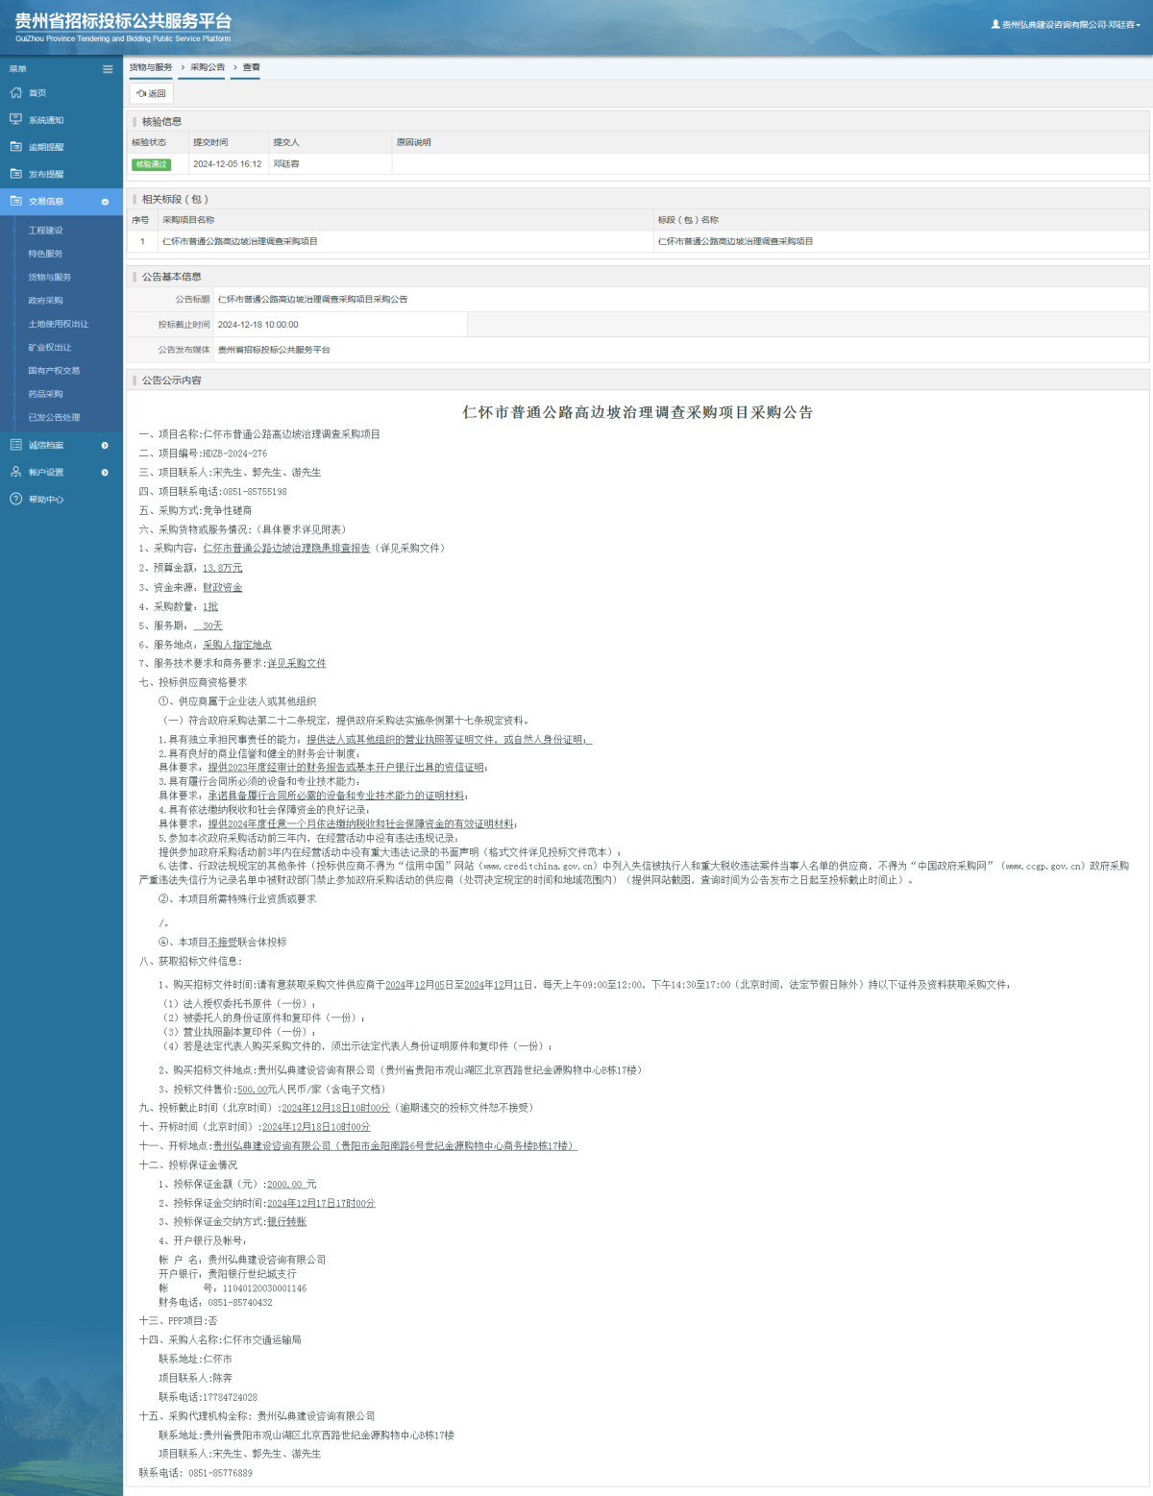
Task: Click the 发布提醒 folder icon
Action: (15, 174)
